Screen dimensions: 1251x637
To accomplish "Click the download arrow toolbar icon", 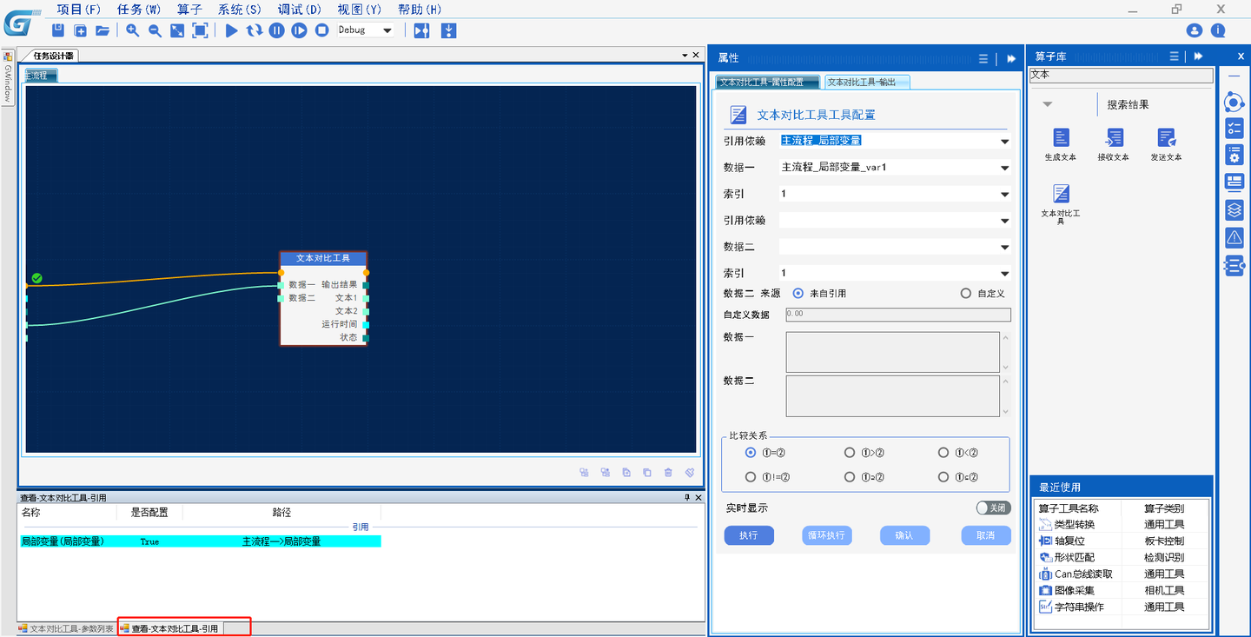I will click(448, 30).
